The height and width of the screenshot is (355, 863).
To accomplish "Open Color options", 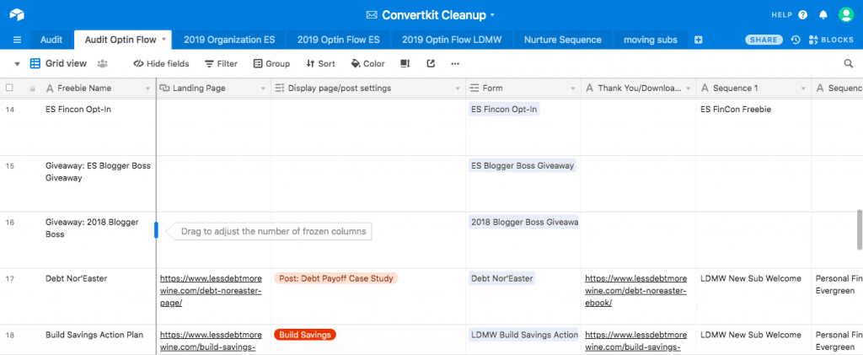I will 367,64.
